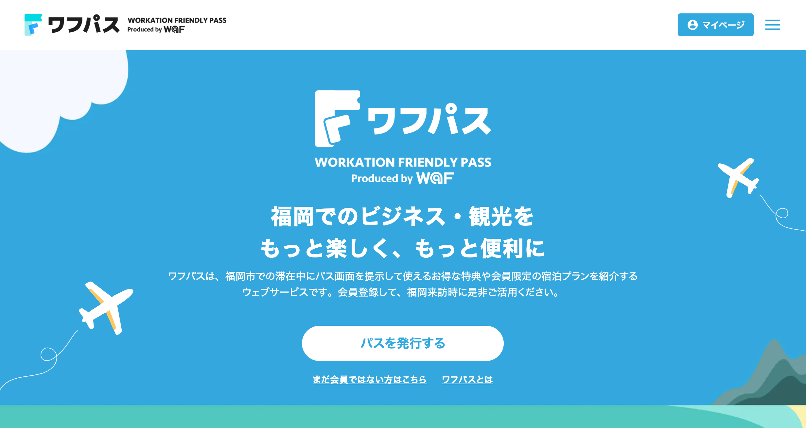Click the header ワフパス wordmark text
The height and width of the screenshot is (428, 806).
point(84,25)
